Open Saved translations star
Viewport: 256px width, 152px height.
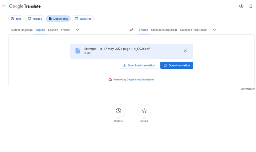pos(144,111)
